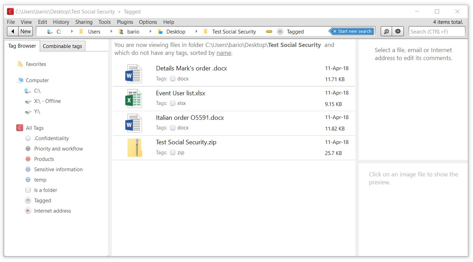Open the History menu
Screen dimensions: 473x262
point(61,22)
